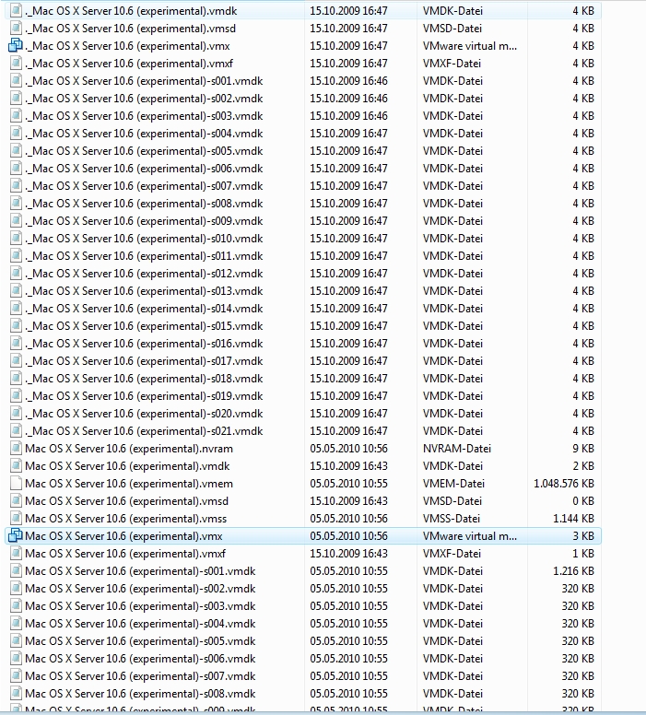Screen dimensions: 646x715
Task: Click file icon of ._Mac OS X Server 10.6 (experimental).vmxf
Action: (16, 64)
